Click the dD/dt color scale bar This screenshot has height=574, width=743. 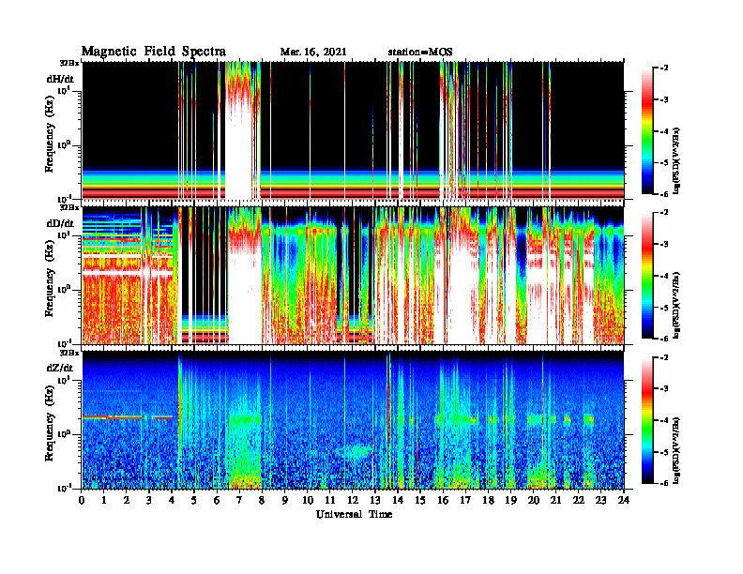647,276
